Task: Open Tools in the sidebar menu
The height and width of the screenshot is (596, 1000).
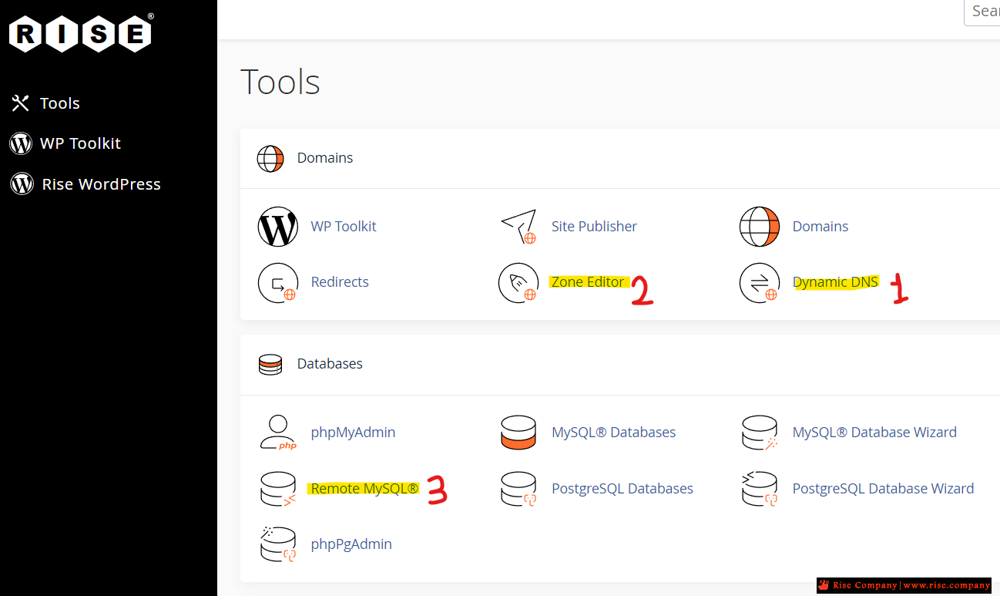Action: pyautogui.click(x=60, y=103)
